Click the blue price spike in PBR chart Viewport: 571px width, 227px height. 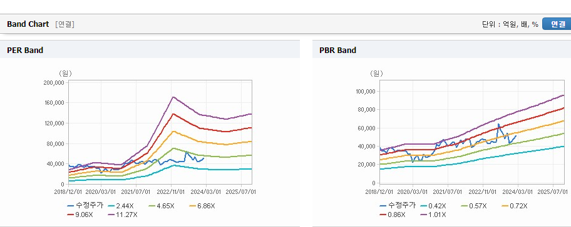pyautogui.click(x=498, y=124)
